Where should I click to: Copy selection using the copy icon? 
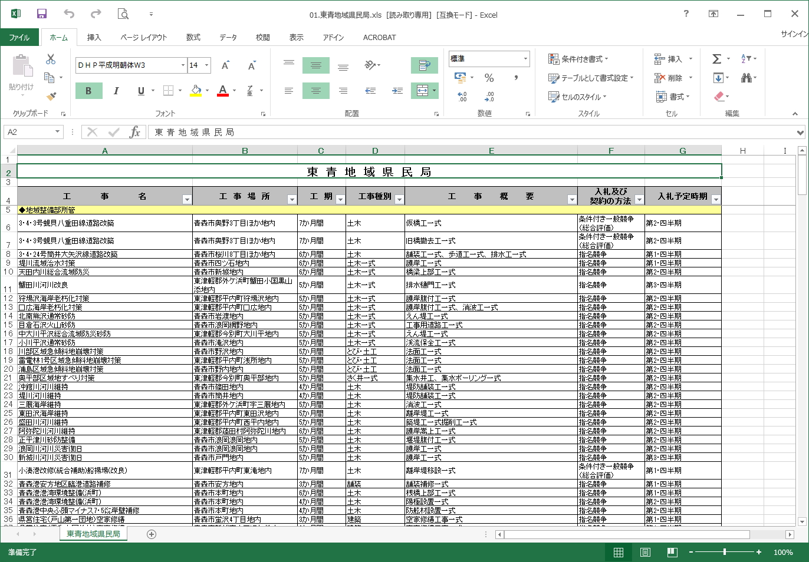coord(50,78)
